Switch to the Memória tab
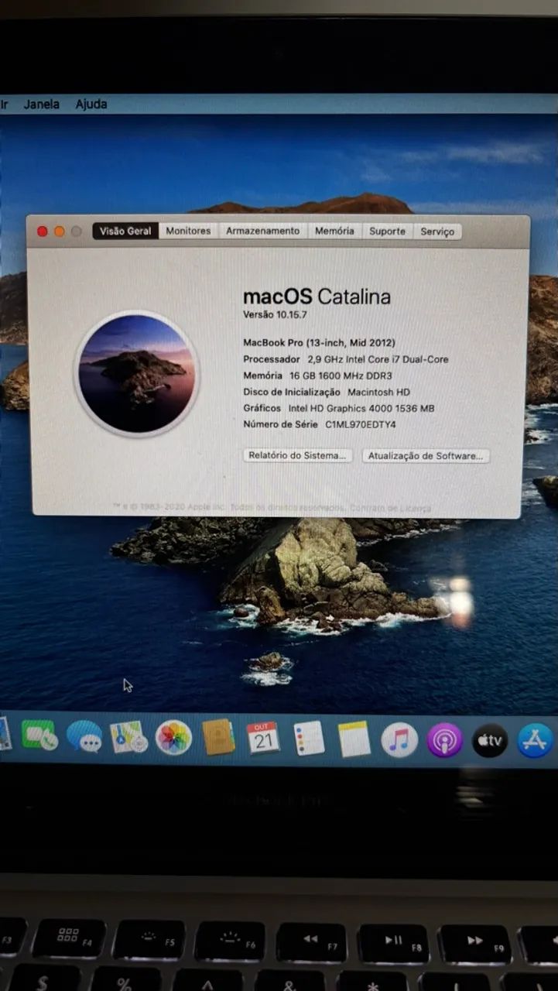This screenshot has height=991, width=558. coord(334,231)
